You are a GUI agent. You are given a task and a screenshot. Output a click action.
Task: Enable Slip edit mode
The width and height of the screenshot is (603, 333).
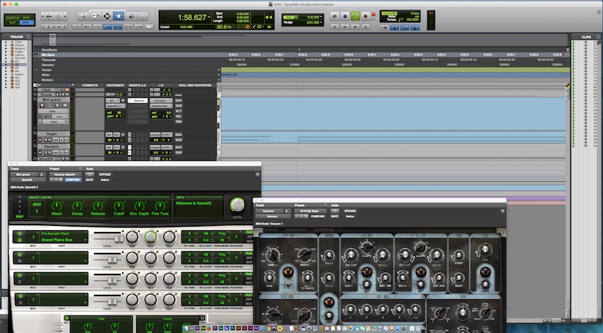click(12, 22)
